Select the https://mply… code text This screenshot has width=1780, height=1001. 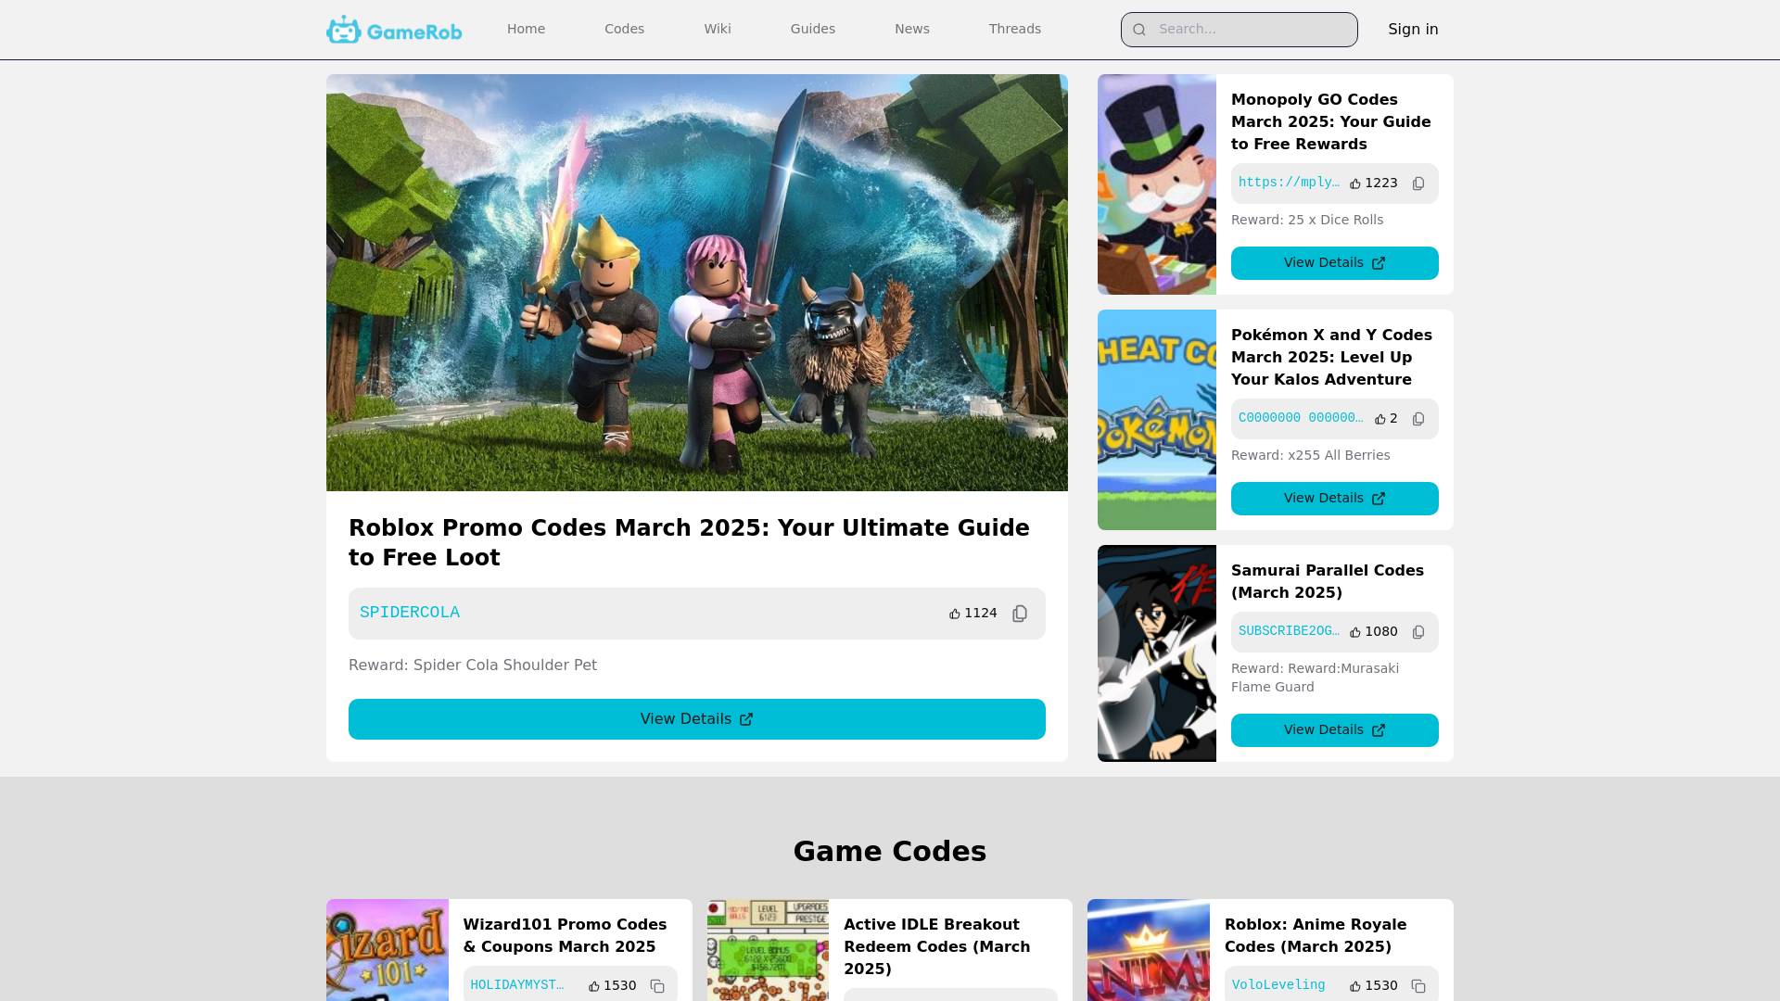point(1289,183)
